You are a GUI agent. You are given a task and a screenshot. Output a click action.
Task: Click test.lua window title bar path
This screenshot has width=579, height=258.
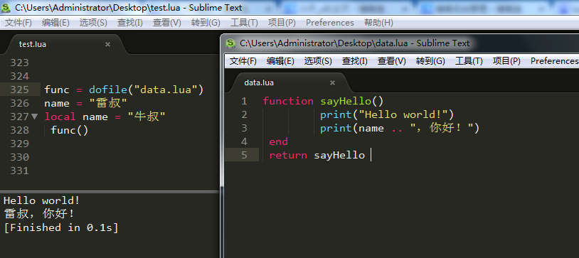point(129,8)
